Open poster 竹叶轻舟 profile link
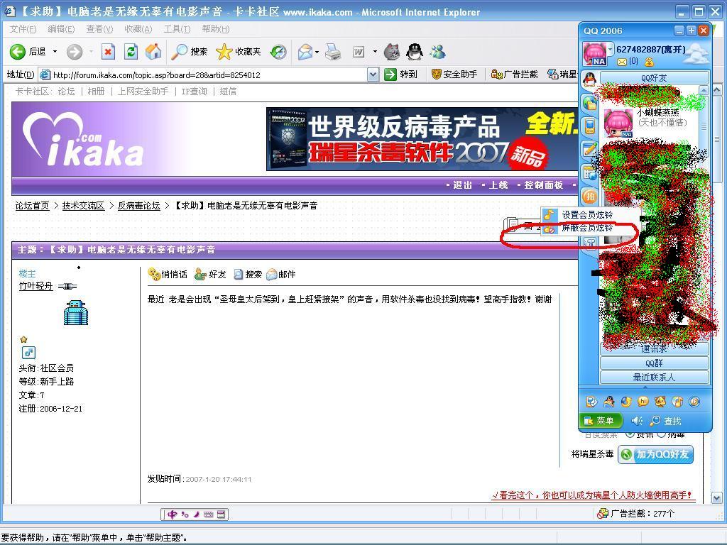Image resolution: width=727 pixels, height=545 pixels. point(35,286)
